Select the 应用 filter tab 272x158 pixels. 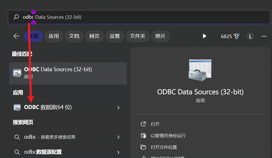click(54, 36)
